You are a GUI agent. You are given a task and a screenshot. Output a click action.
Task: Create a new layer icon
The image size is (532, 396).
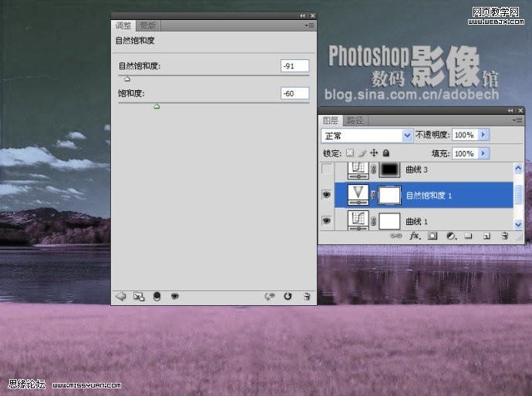tap(487, 236)
